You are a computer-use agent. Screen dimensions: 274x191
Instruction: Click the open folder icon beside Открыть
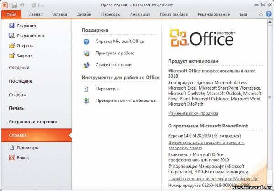tap(11, 46)
